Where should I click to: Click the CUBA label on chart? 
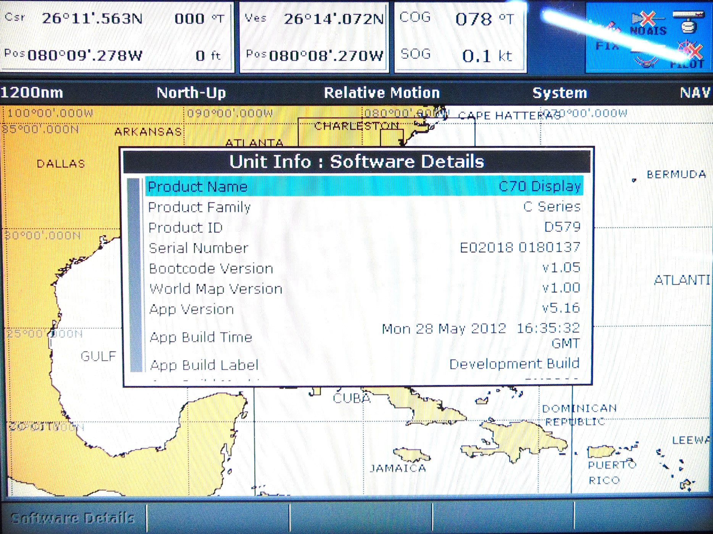[352, 398]
